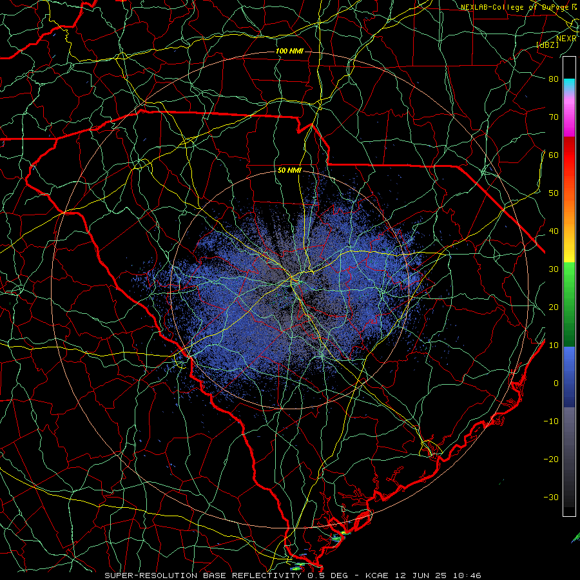Click the red segment of the color bar

(569, 155)
